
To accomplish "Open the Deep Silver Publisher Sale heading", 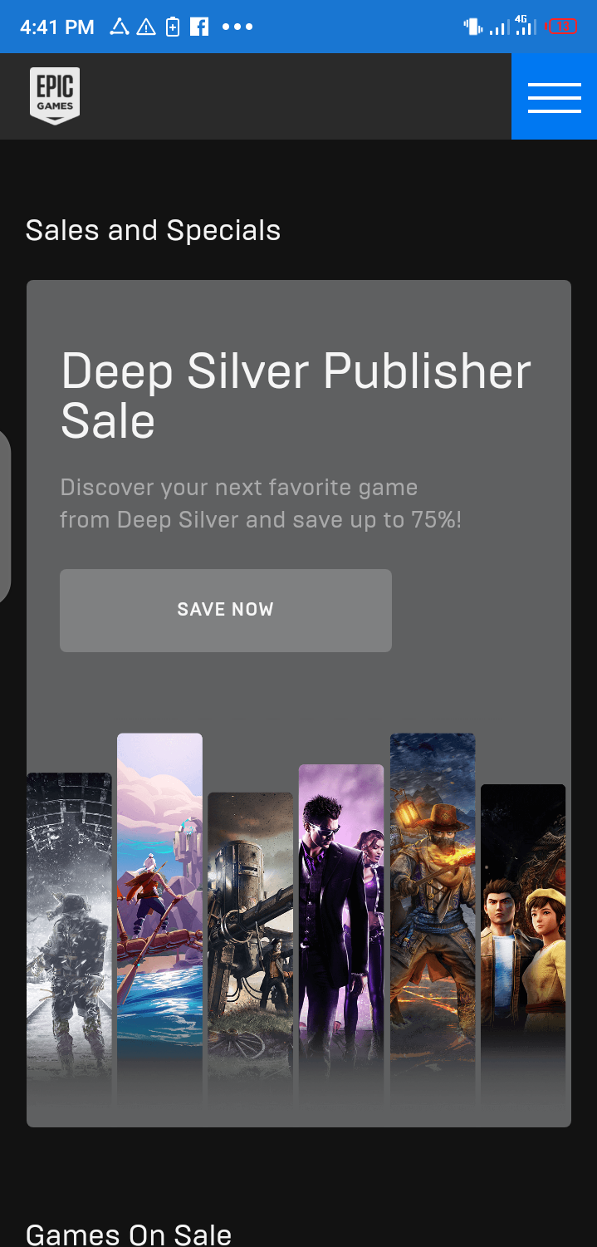I will click(296, 395).
